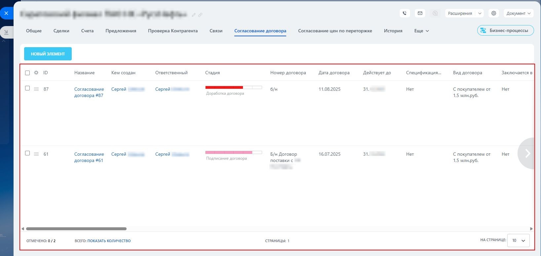Select all rows with header checkbox
The width and height of the screenshot is (541, 256).
click(x=27, y=73)
